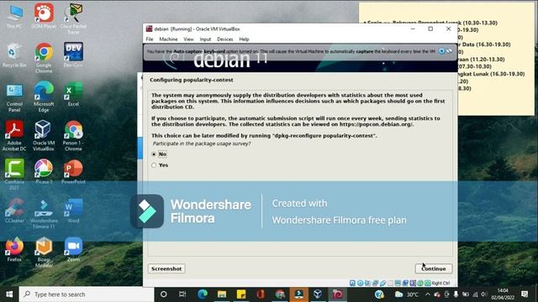Open Zoom desktop icon
Screen dimensions: 538x302
click(73, 249)
